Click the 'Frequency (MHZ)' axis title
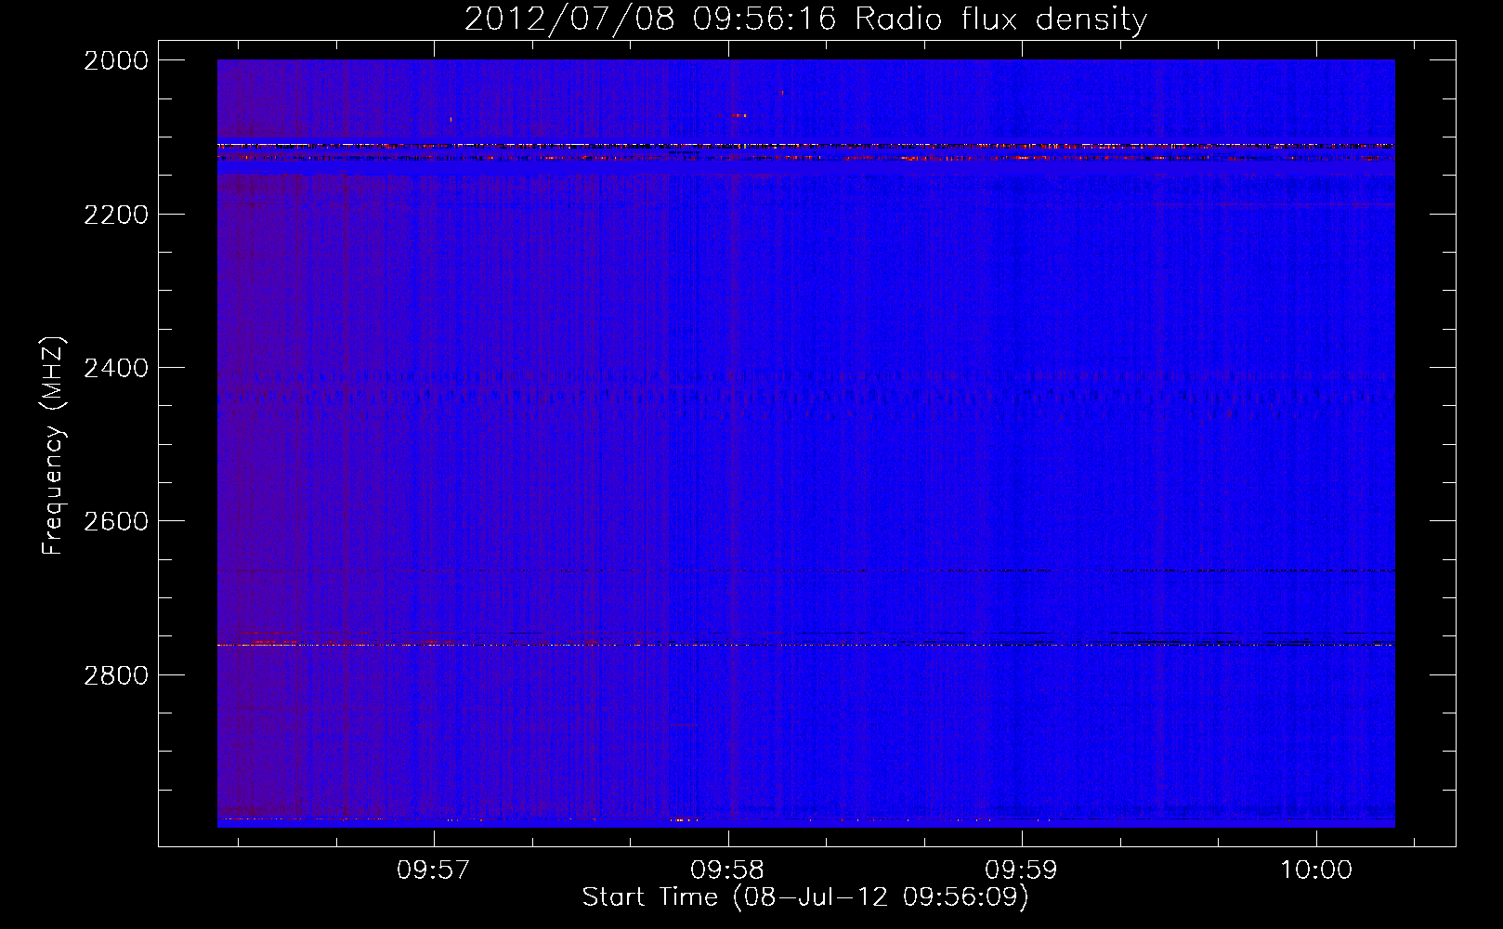Image resolution: width=1503 pixels, height=929 pixels. (x=54, y=446)
